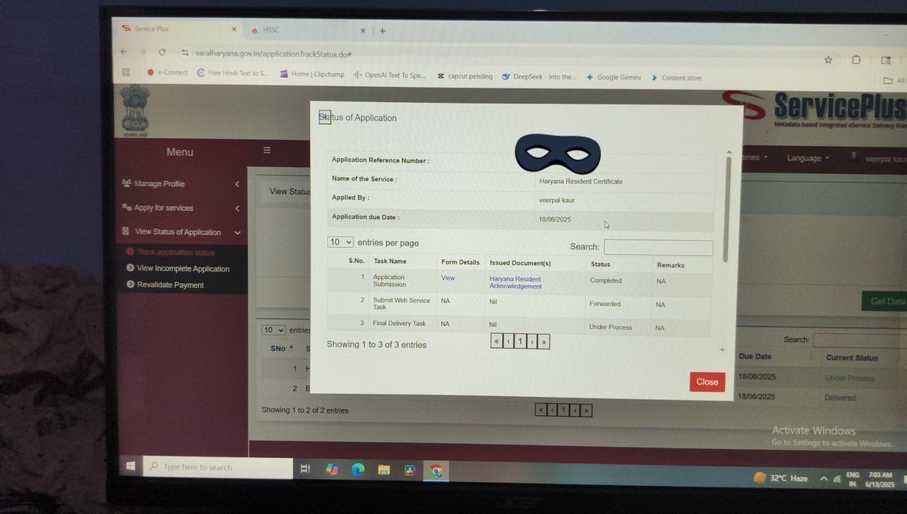The width and height of the screenshot is (907, 514).
Task: Click the dialog's vertical scrollbar
Action: point(729,208)
